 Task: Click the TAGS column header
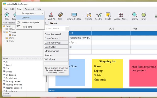click(144, 29)
